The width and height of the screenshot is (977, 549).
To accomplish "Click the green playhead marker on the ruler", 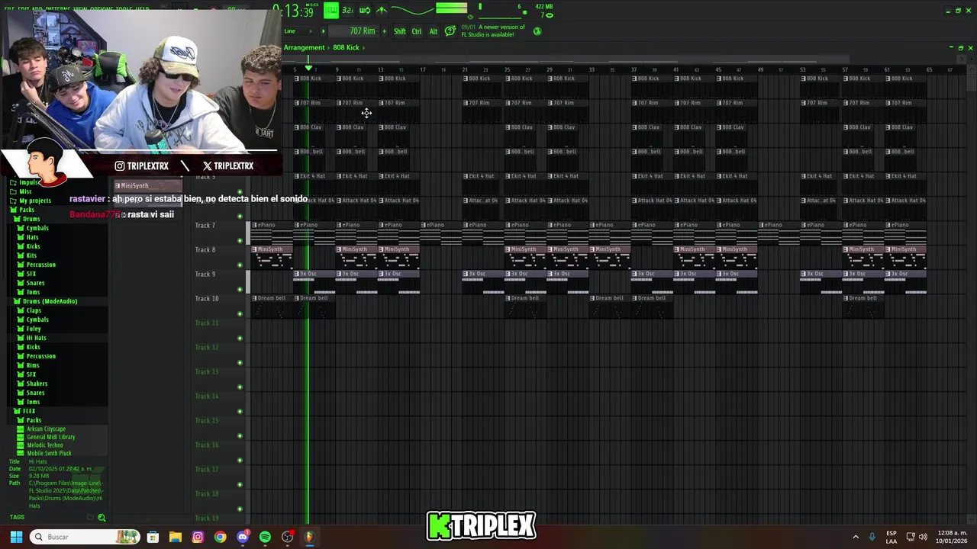I will (x=308, y=69).
